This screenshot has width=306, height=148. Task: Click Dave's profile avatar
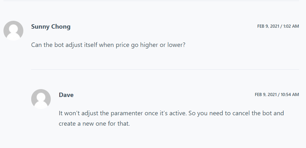[x=41, y=99]
